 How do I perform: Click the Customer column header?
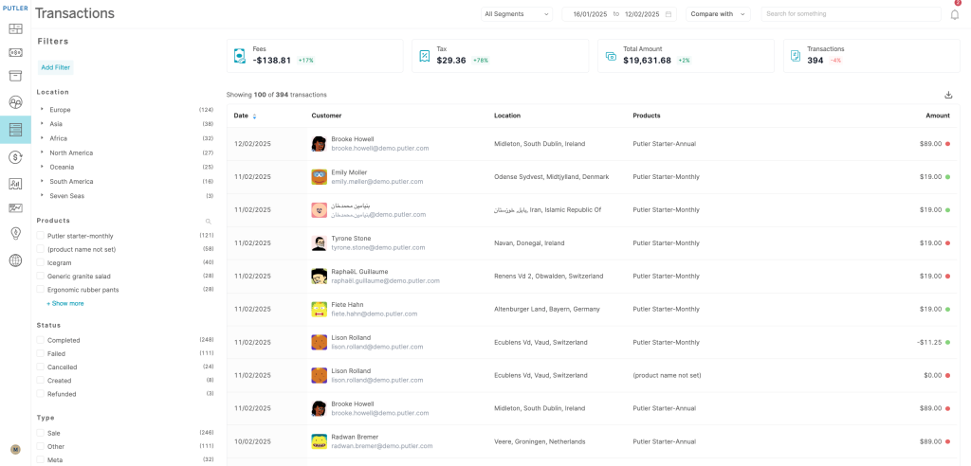pyautogui.click(x=326, y=116)
